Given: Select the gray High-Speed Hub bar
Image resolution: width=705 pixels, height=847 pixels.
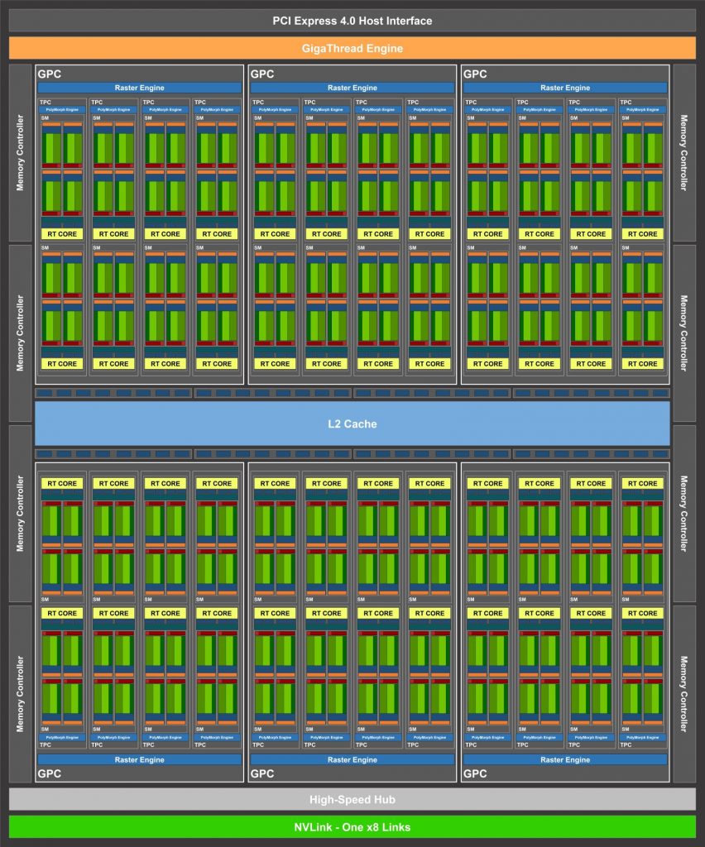Looking at the screenshot, I should pyautogui.click(x=352, y=800).
